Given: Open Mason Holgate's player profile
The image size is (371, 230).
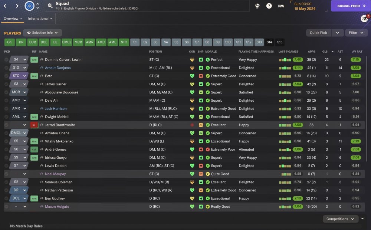Looking at the screenshot, I should point(57,207).
